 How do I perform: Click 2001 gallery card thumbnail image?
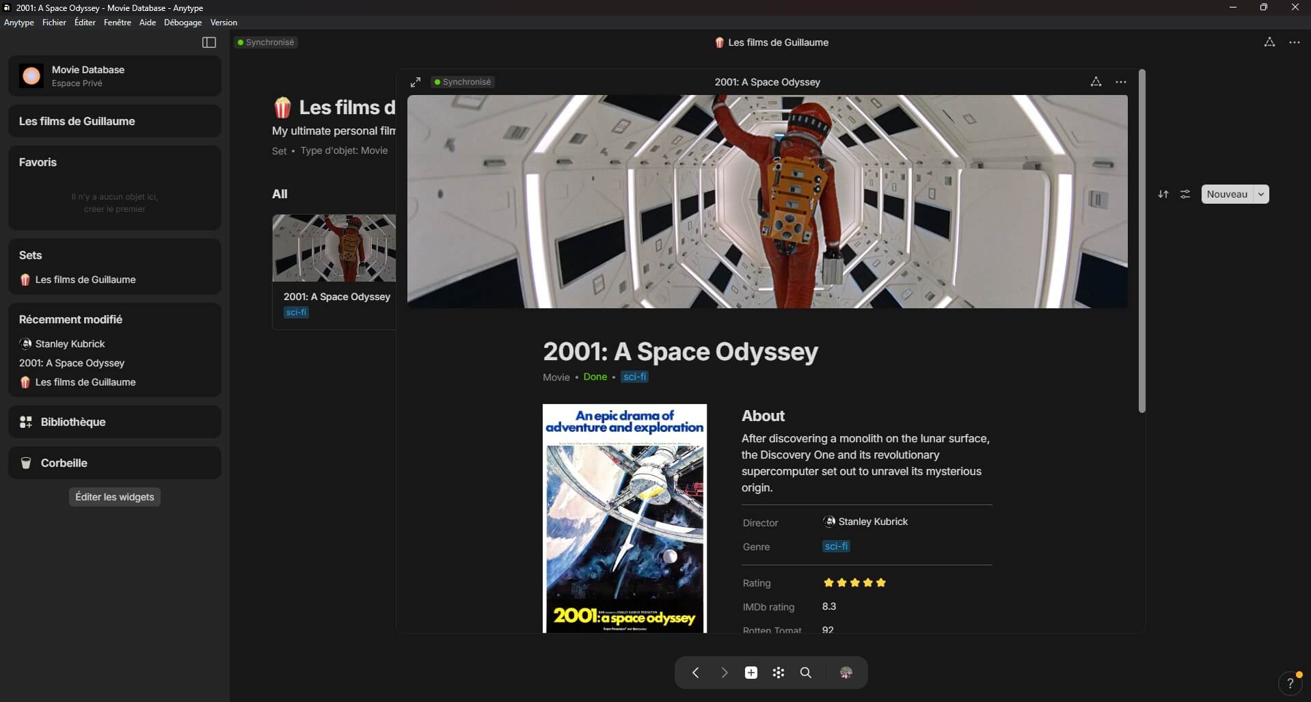click(x=334, y=248)
